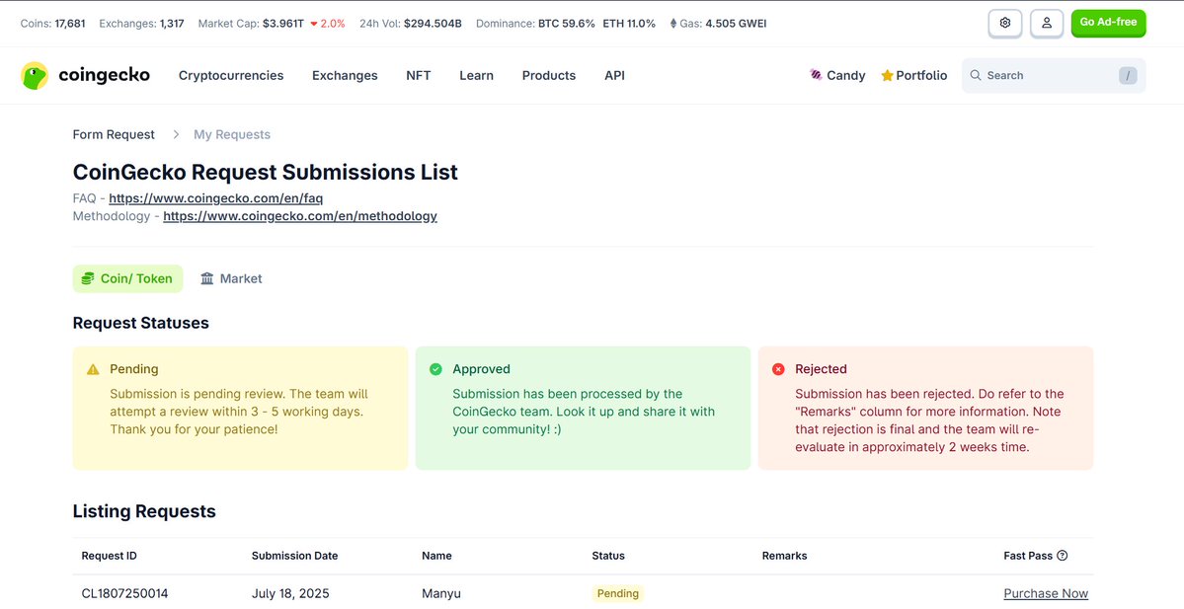Select the Coin/ Token tab
The width and height of the screenshot is (1184, 609).
(127, 278)
